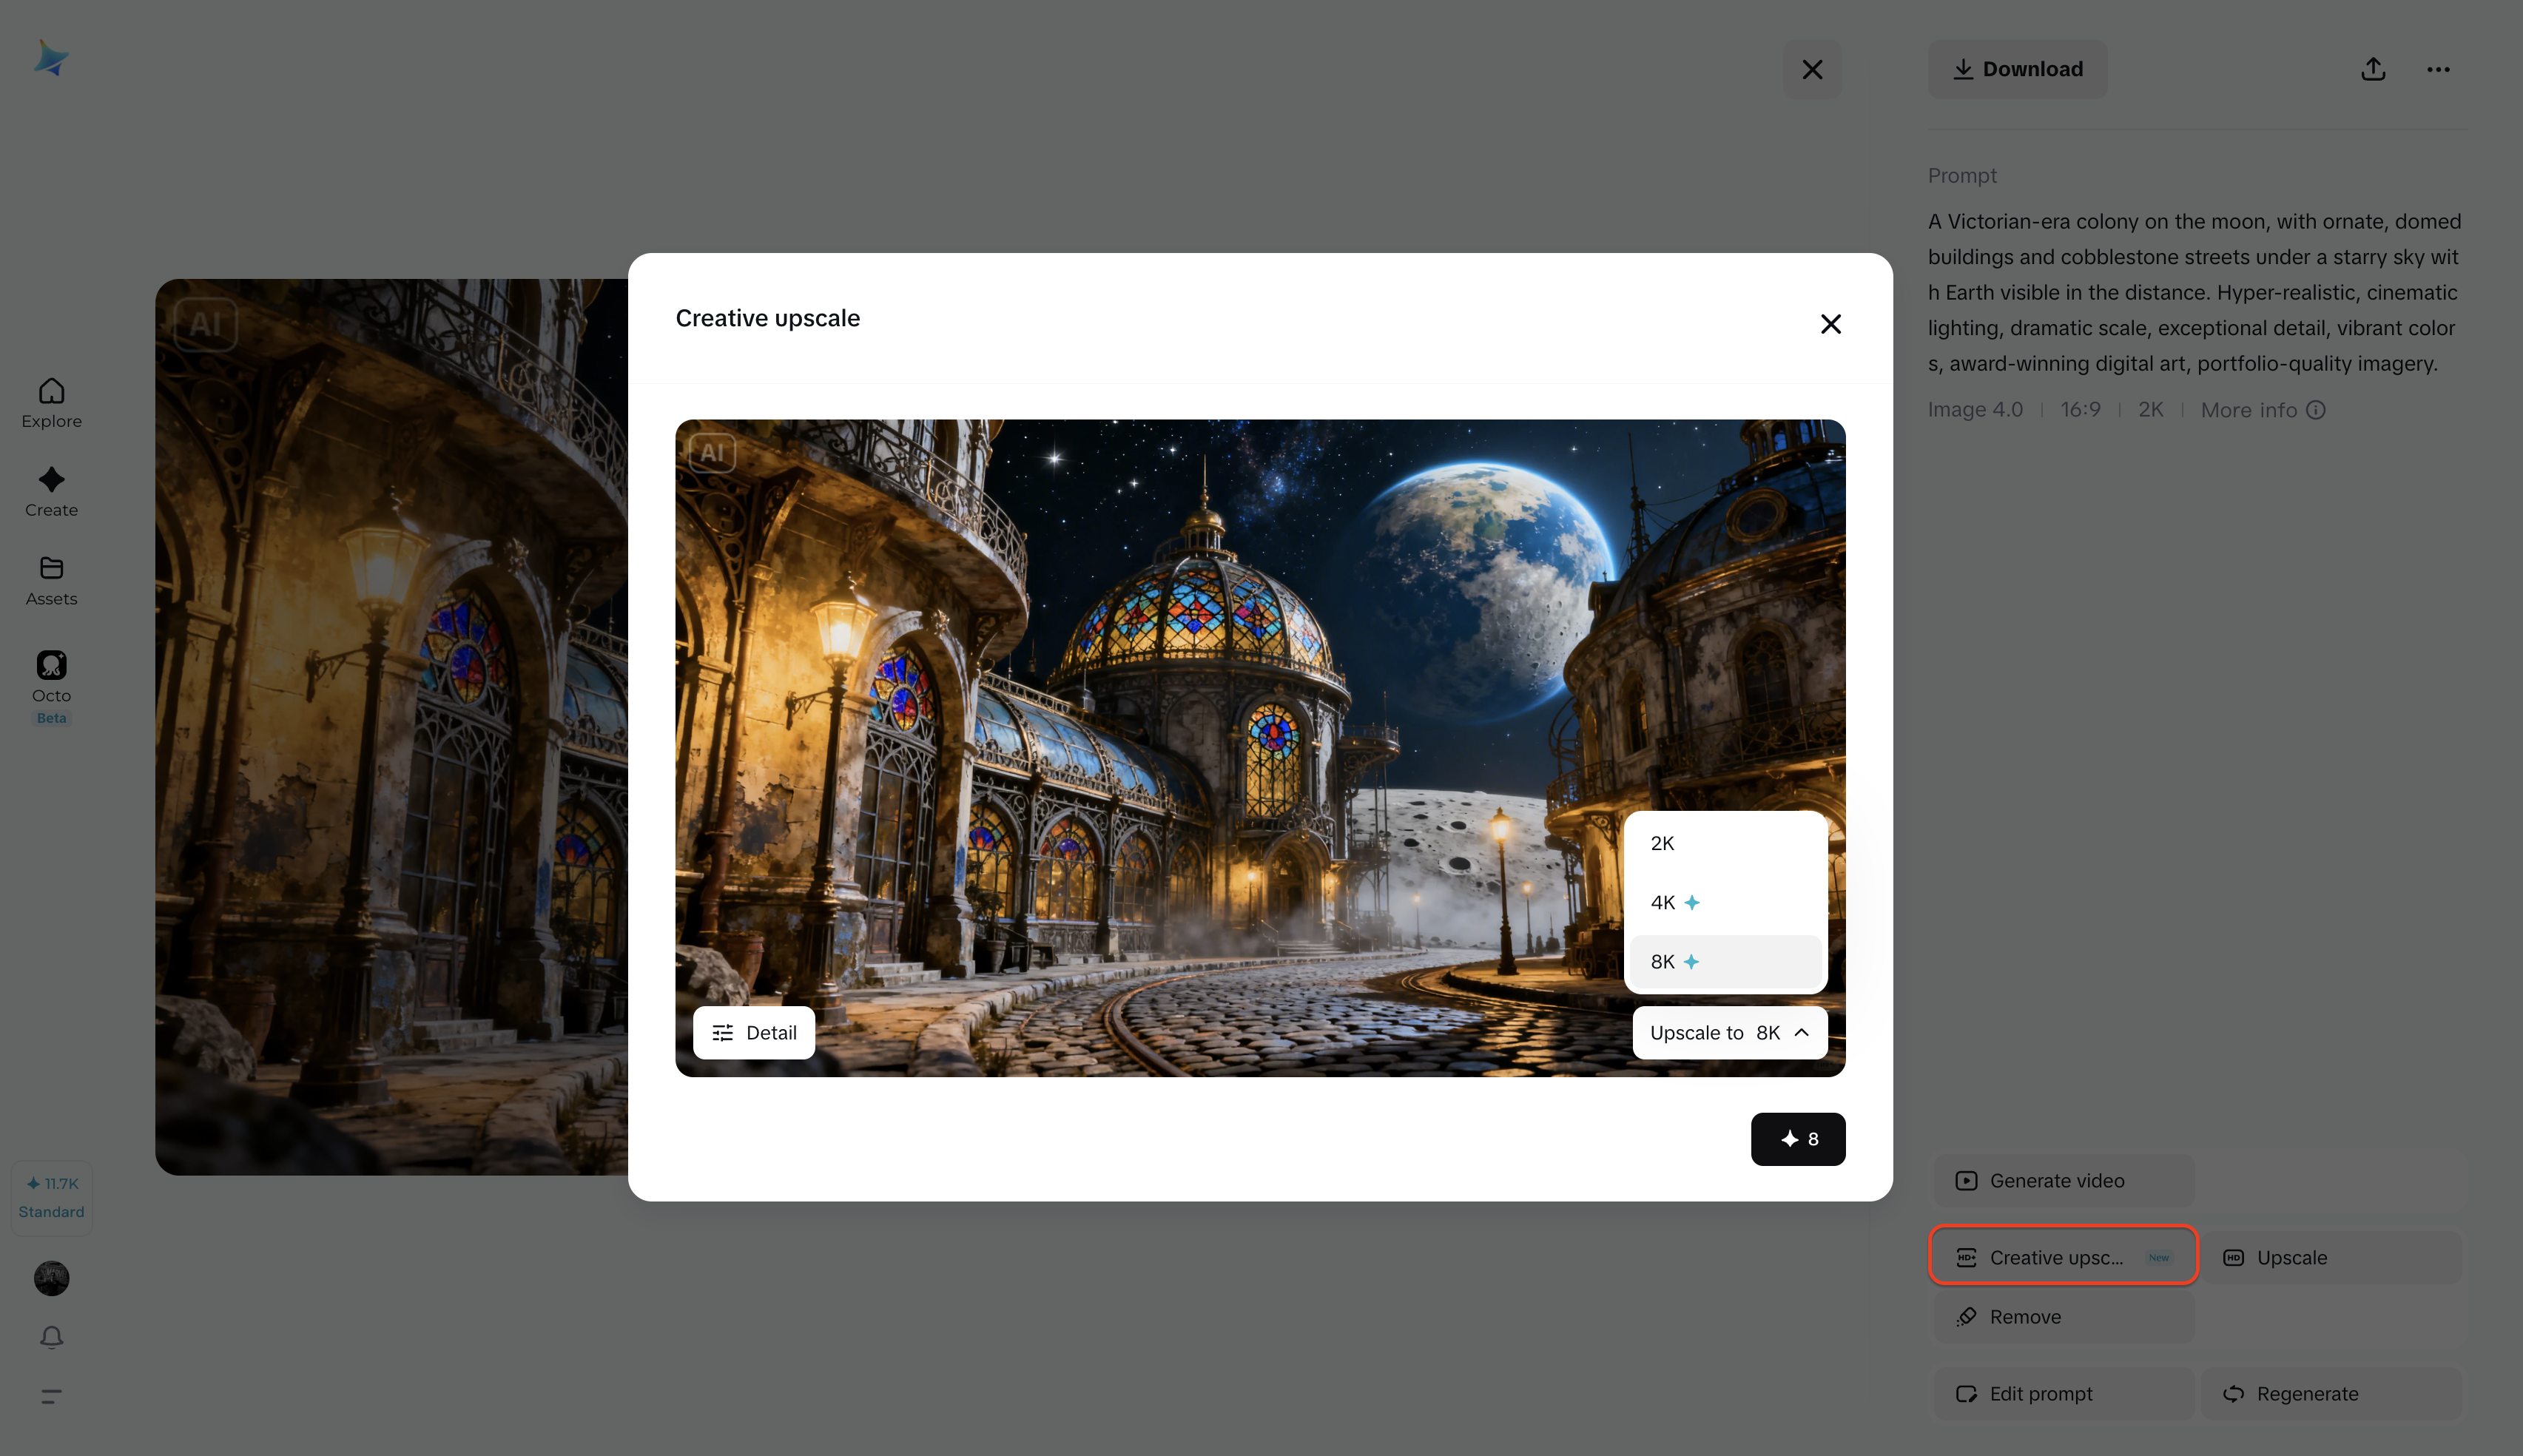This screenshot has width=2523, height=1456.
Task: Regenerate the image
Action: (x=2331, y=1394)
